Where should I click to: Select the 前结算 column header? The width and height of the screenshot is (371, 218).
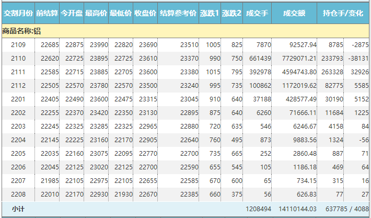(47, 13)
